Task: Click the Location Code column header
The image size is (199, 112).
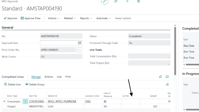Action: point(92,96)
